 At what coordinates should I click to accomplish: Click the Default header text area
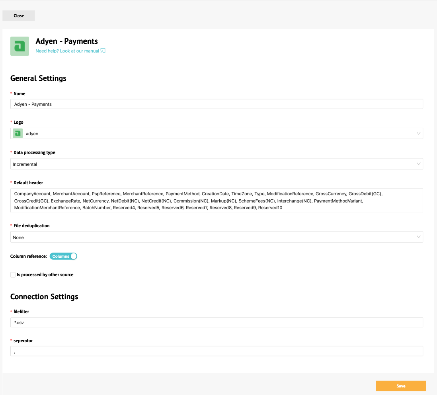[x=217, y=200]
